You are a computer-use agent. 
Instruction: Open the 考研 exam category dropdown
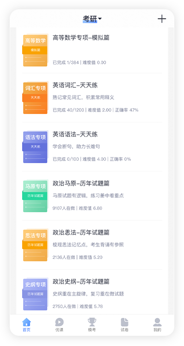pyautogui.click(x=92, y=19)
